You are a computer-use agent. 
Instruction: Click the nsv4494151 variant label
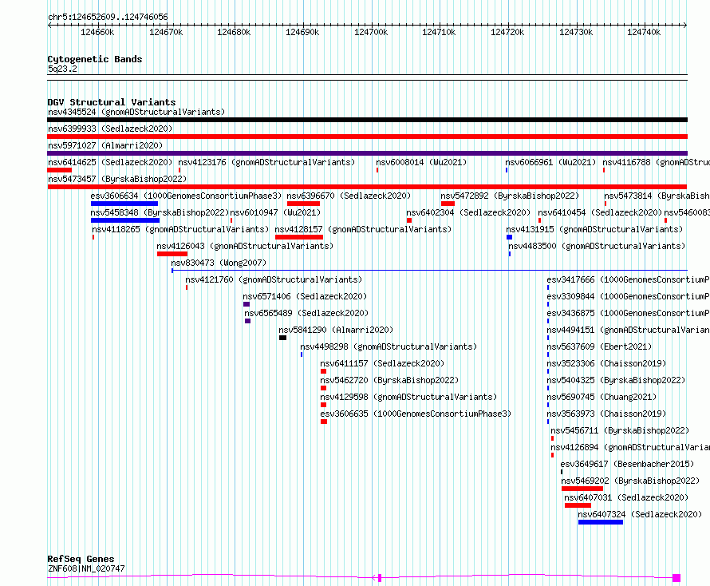tap(628, 330)
